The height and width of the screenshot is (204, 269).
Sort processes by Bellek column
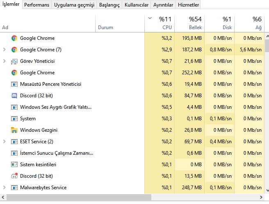(189, 23)
